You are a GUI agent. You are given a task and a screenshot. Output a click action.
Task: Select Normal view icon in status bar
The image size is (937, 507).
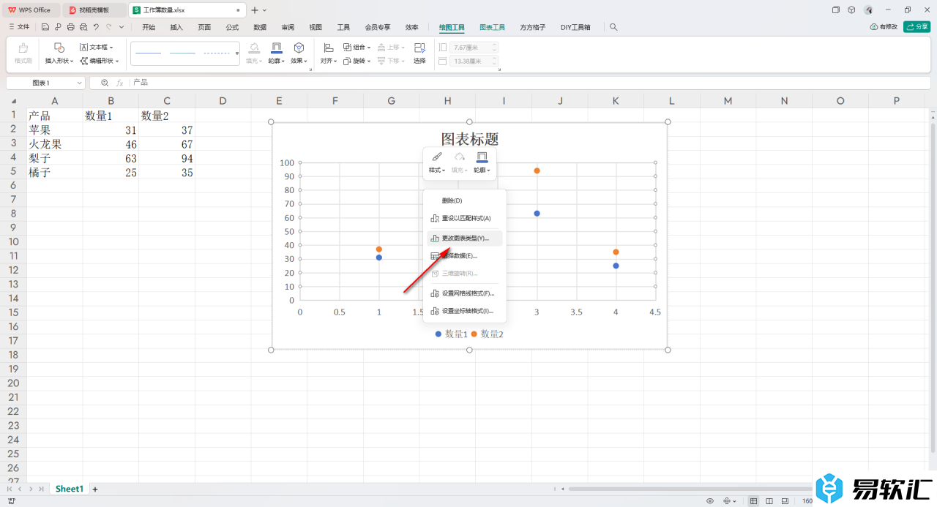[x=753, y=501]
